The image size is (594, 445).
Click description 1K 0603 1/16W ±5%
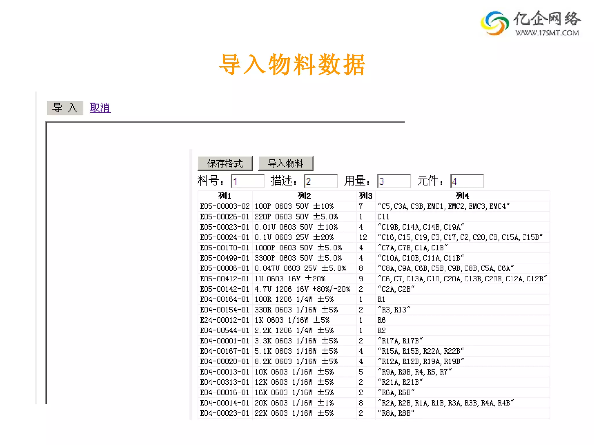(x=305, y=320)
